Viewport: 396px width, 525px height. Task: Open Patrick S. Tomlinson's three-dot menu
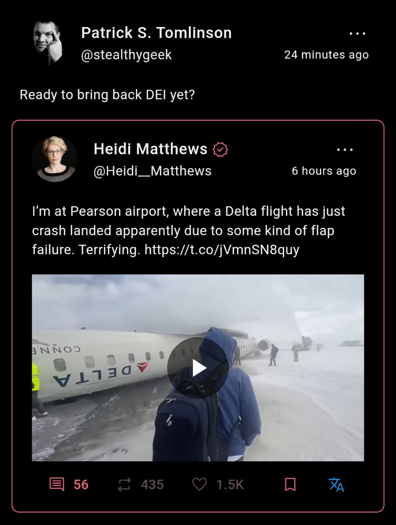[x=357, y=33]
